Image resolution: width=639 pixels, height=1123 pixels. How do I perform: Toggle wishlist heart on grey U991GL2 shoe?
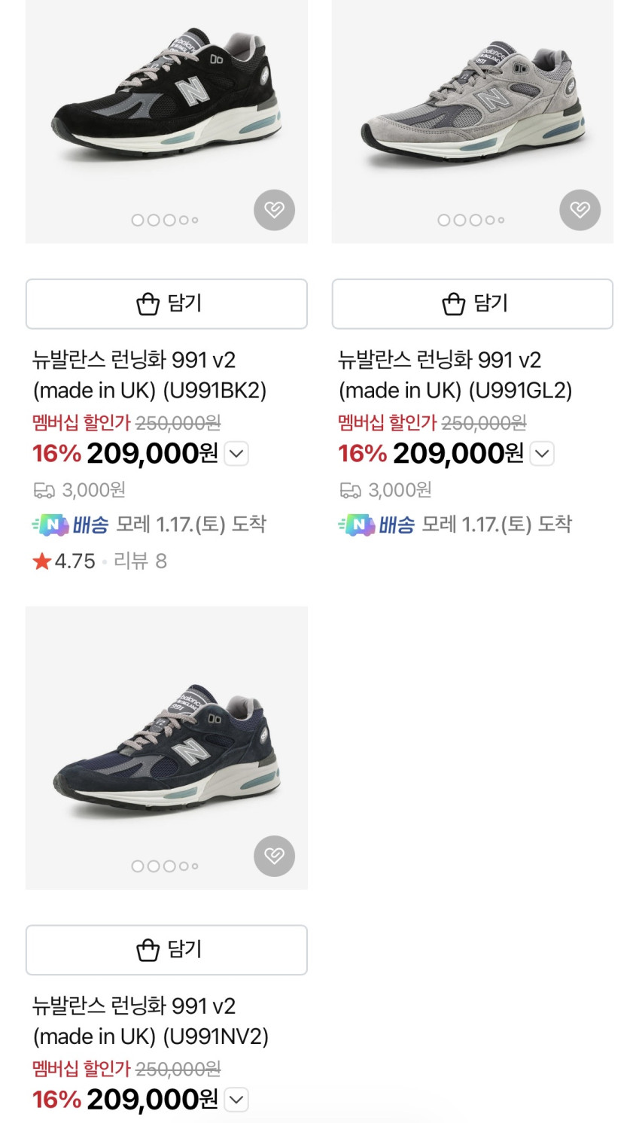(x=580, y=210)
